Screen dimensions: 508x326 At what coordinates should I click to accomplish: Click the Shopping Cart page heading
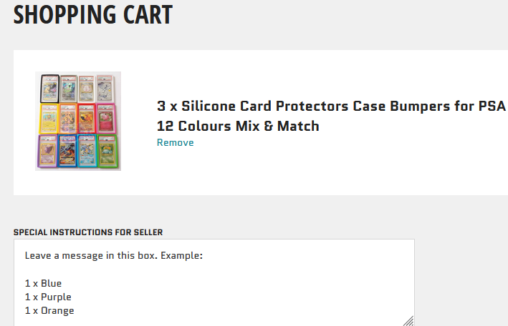pos(93,14)
